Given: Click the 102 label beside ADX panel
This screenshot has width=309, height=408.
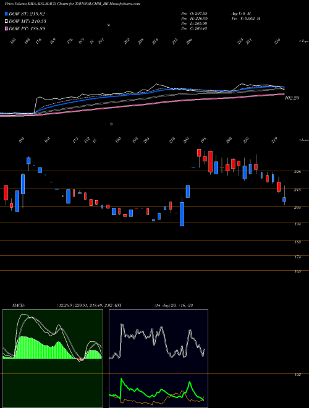Looking at the screenshot, I should pyautogui.click(x=298, y=375).
